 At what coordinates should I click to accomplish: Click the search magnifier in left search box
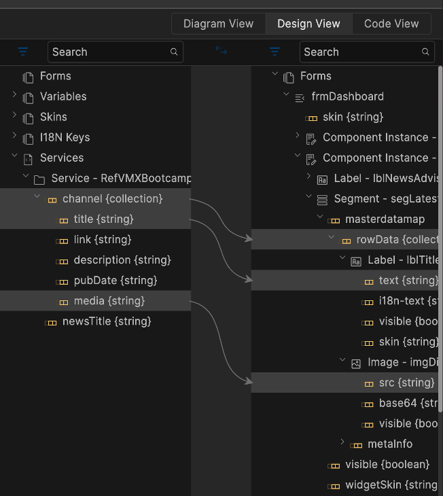coord(174,52)
